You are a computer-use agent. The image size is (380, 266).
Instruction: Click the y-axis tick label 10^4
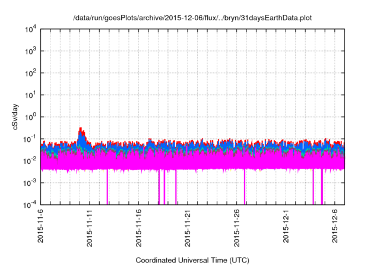coord(30,29)
